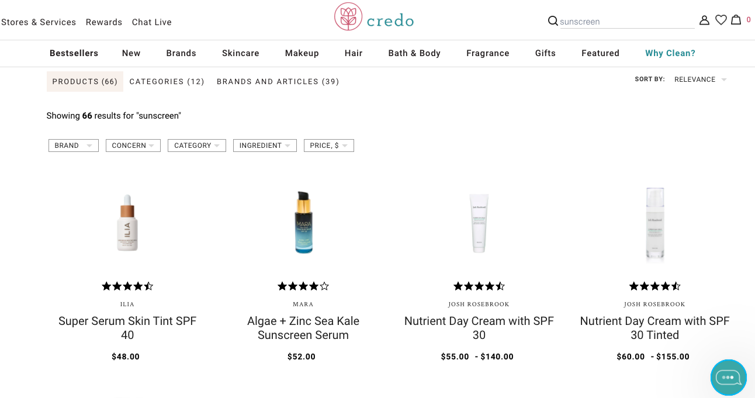Click the MARA sunscreen serum product image
Image resolution: width=755 pixels, height=398 pixels.
point(303,223)
